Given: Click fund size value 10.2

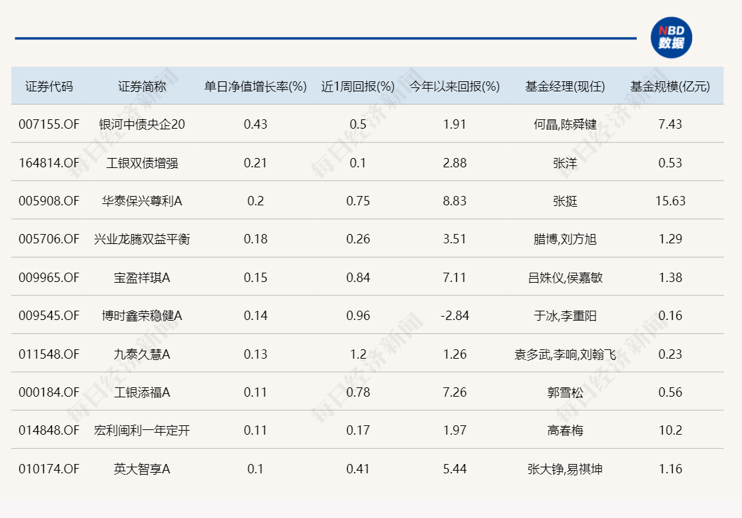Looking at the screenshot, I should click(670, 431).
